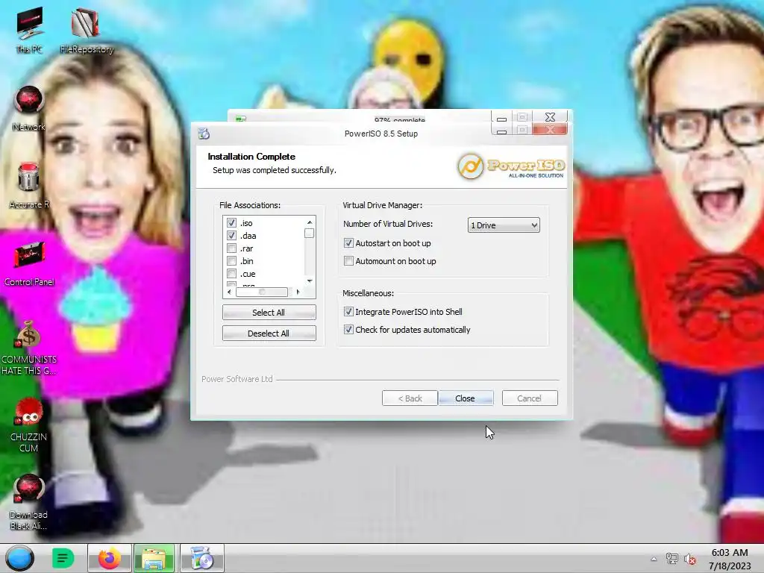Open Control Panel desktop icon
Image resolution: width=764 pixels, height=573 pixels.
point(29,263)
